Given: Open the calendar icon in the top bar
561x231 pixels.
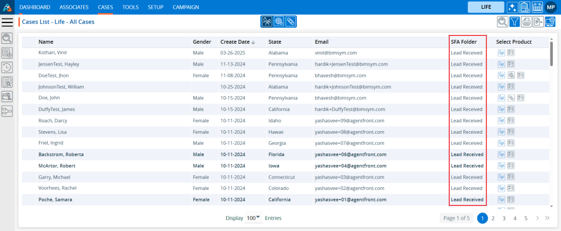Looking at the screenshot, I should [x=537, y=7].
